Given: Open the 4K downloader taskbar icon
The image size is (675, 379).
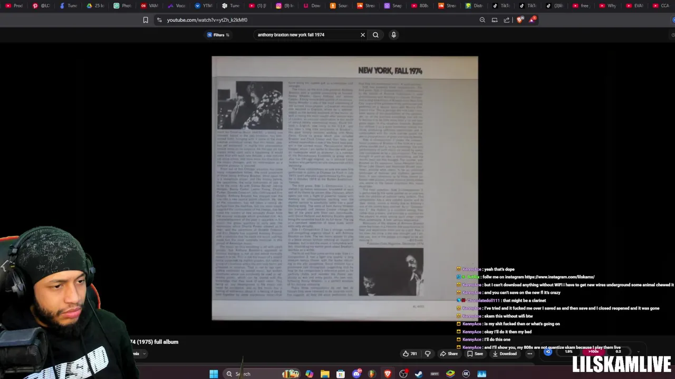Looking at the screenshot, I should (x=466, y=374).
